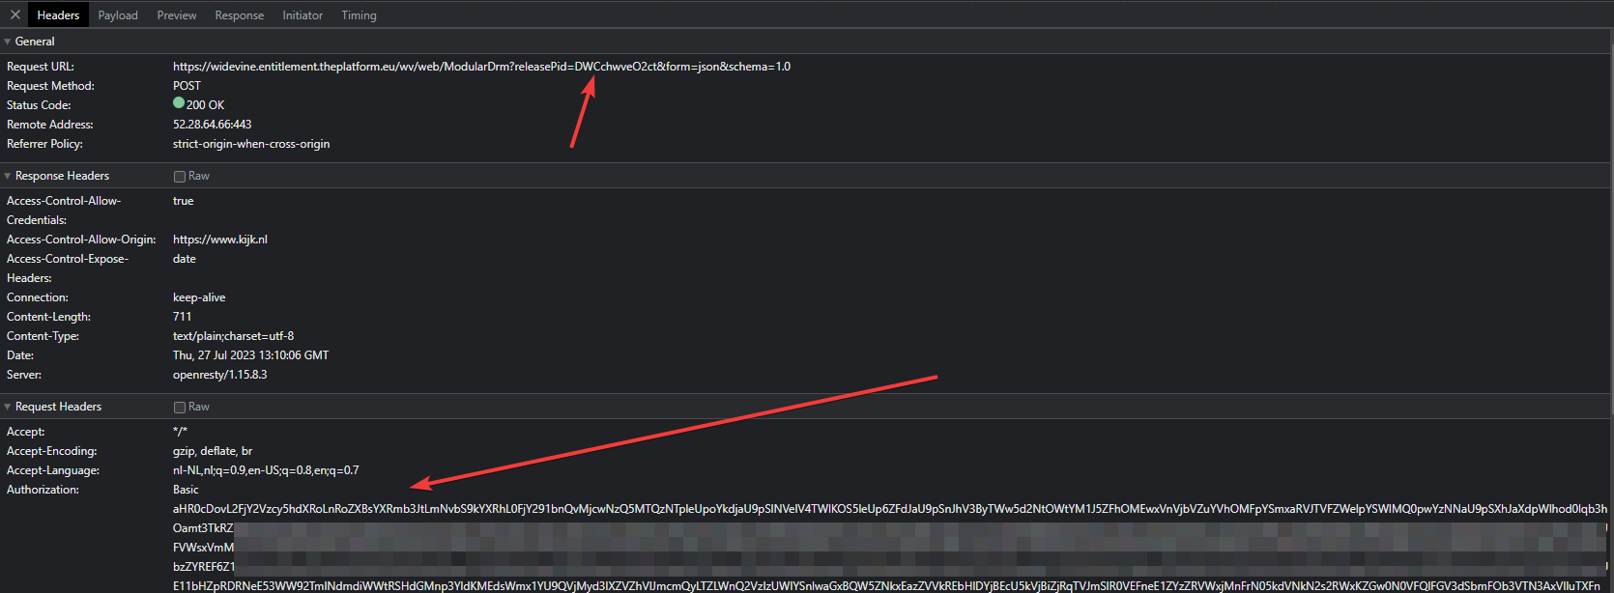
Task: Click the Remote Address label
Action: (x=50, y=125)
